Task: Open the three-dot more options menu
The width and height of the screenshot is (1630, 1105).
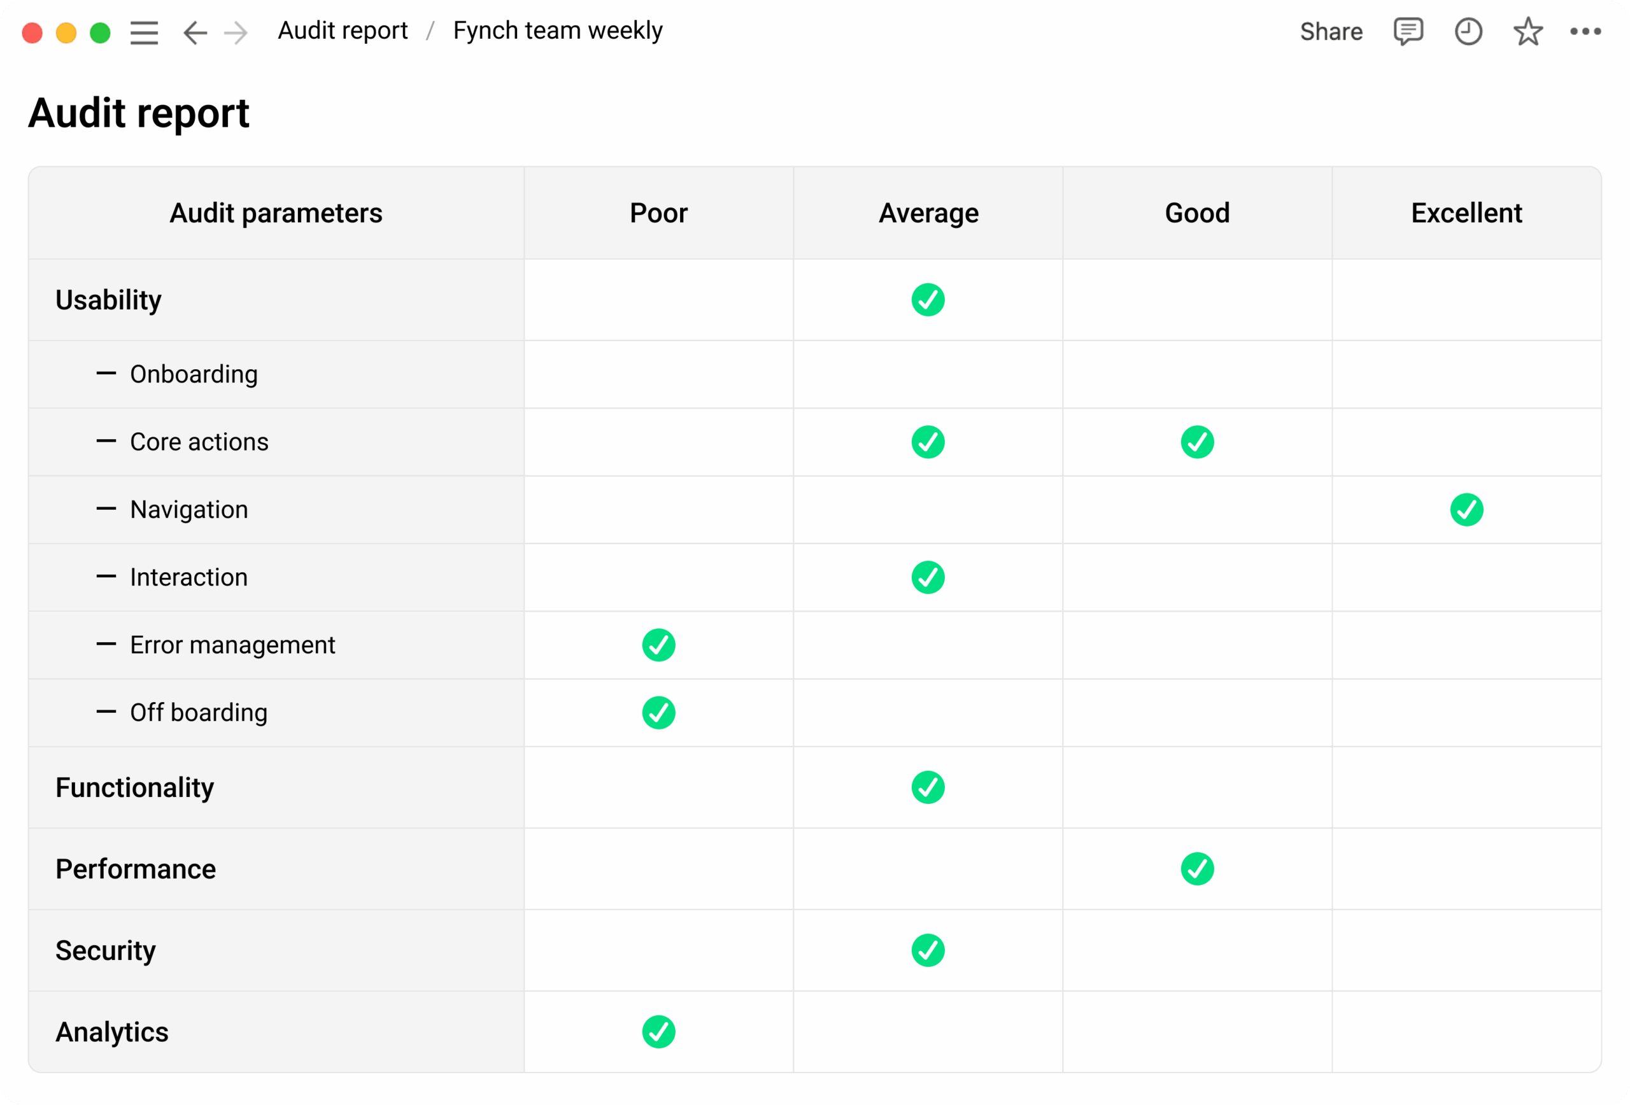Action: click(x=1585, y=32)
